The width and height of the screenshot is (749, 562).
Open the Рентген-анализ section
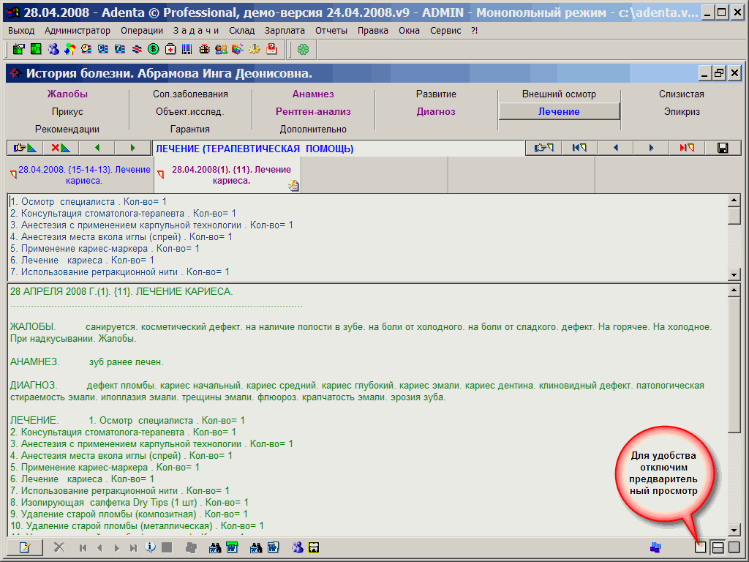click(x=313, y=112)
